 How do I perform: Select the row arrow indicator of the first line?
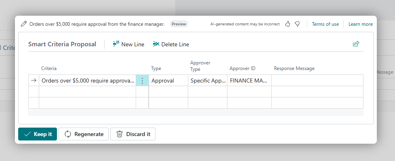point(34,80)
